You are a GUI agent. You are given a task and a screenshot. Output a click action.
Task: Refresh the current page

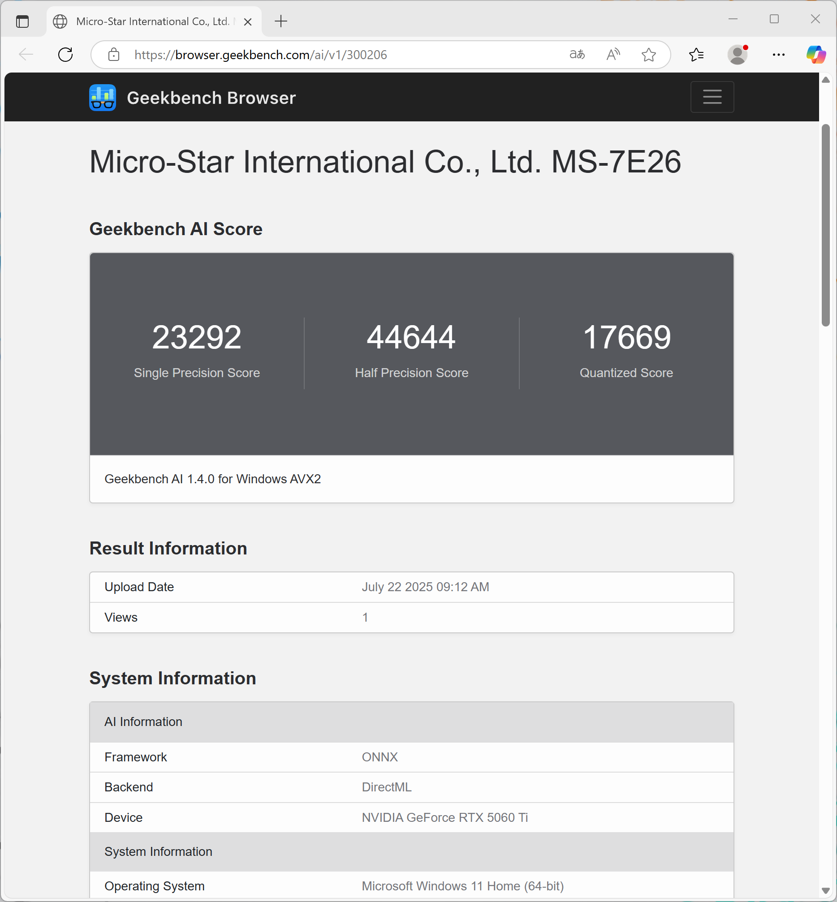(66, 55)
